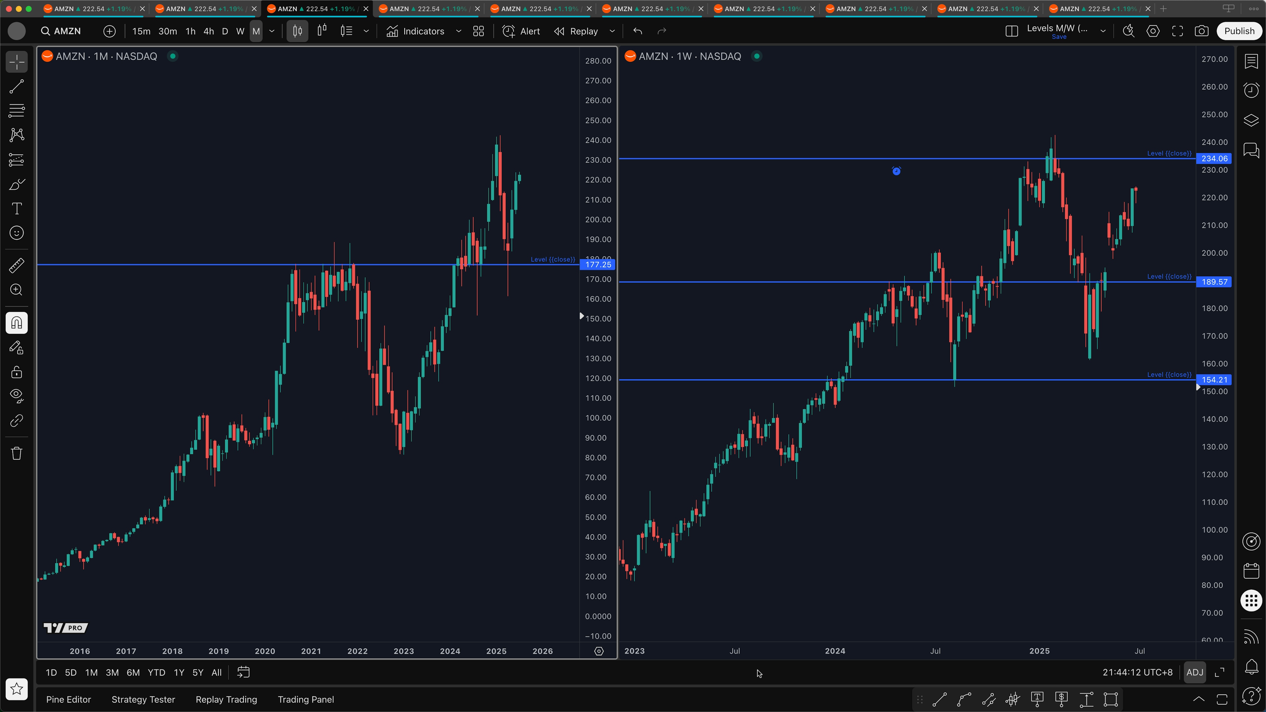Add symbol to compare with plus icon
1266x712 pixels.
(x=109, y=31)
